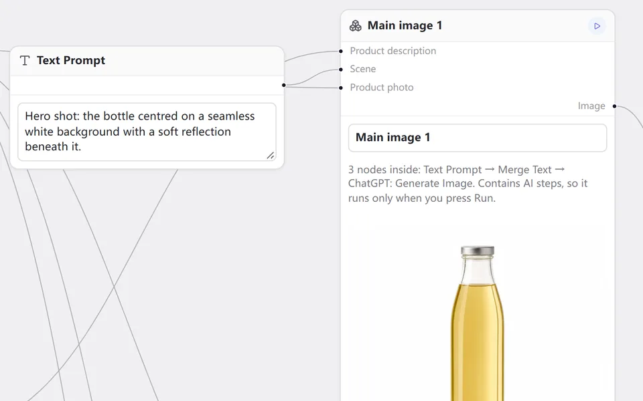
Task: Click the Main image 1 header title
Action: 405,26
